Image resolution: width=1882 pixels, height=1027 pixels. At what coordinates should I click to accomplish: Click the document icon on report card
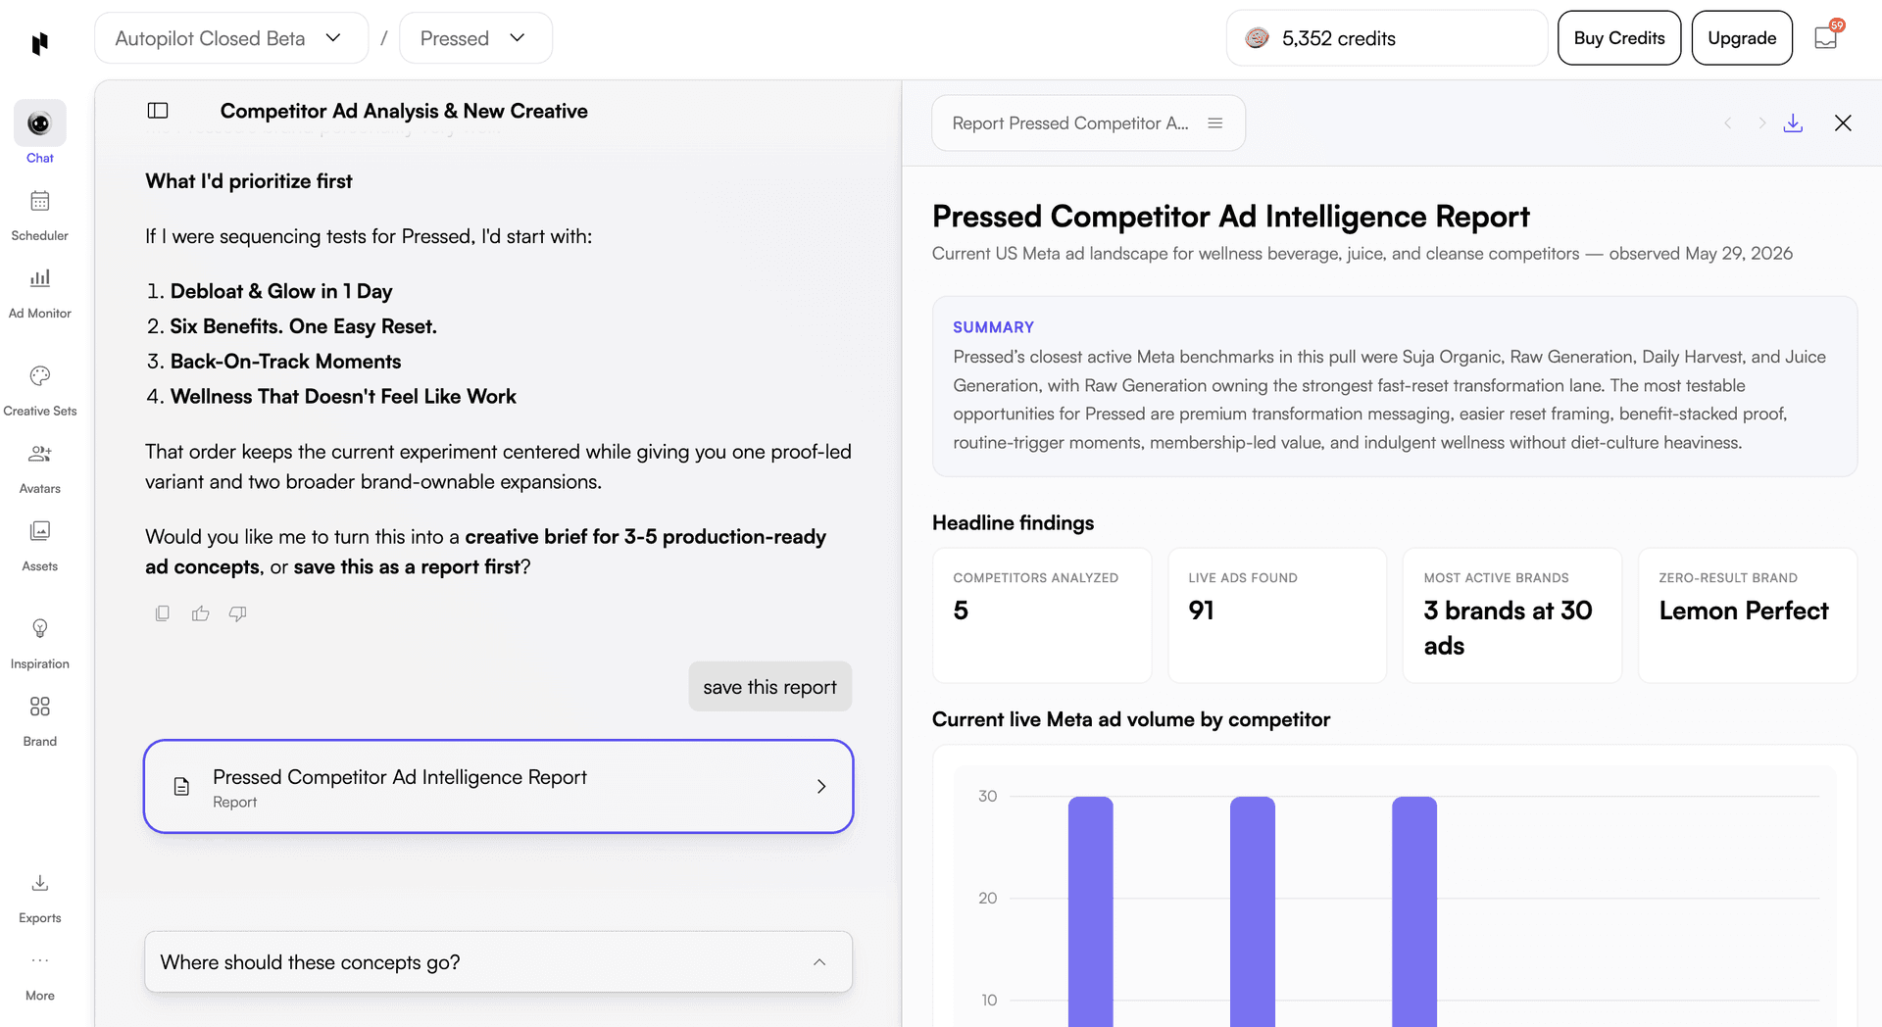click(x=181, y=786)
